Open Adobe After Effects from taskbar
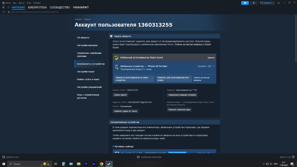 94,164
